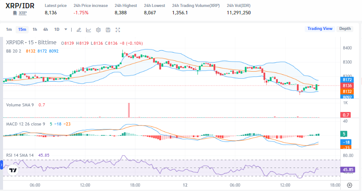Click the 24h price change -1.75%

click(x=81, y=13)
